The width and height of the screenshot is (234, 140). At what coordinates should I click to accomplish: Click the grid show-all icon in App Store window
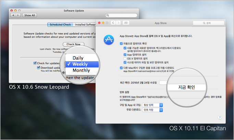click(x=126, y=23)
